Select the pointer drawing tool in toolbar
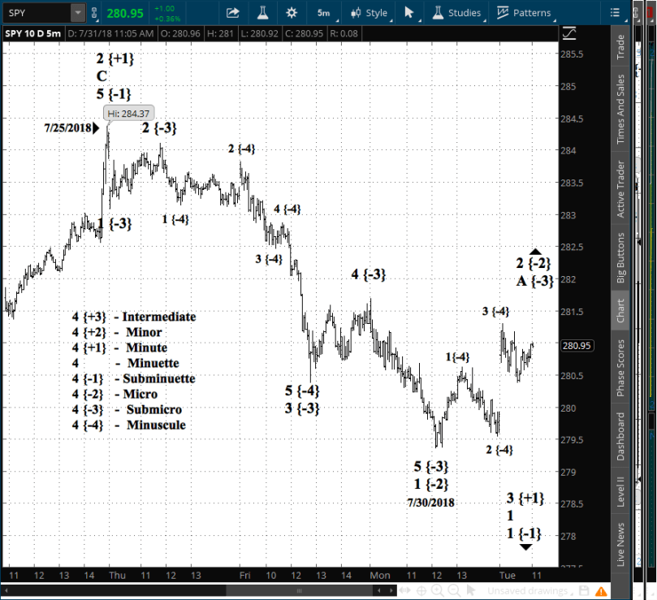Viewport: 657px width, 600px height. click(x=409, y=13)
